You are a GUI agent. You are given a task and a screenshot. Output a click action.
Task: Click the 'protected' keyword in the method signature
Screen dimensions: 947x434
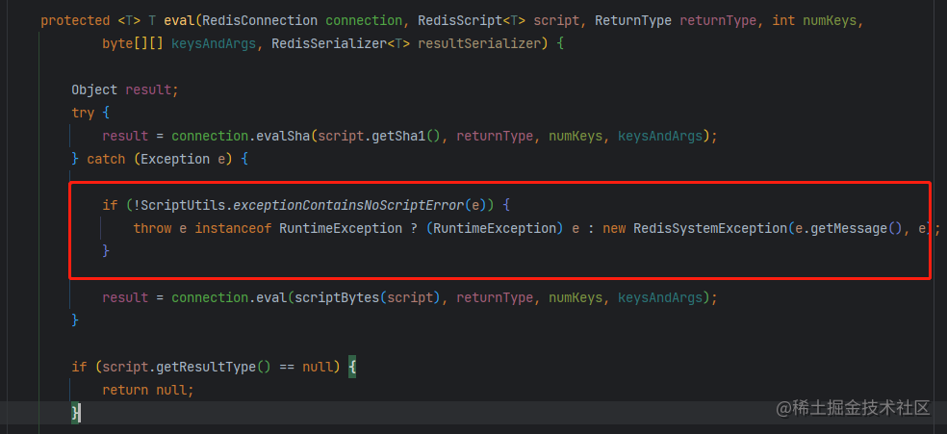pos(75,20)
